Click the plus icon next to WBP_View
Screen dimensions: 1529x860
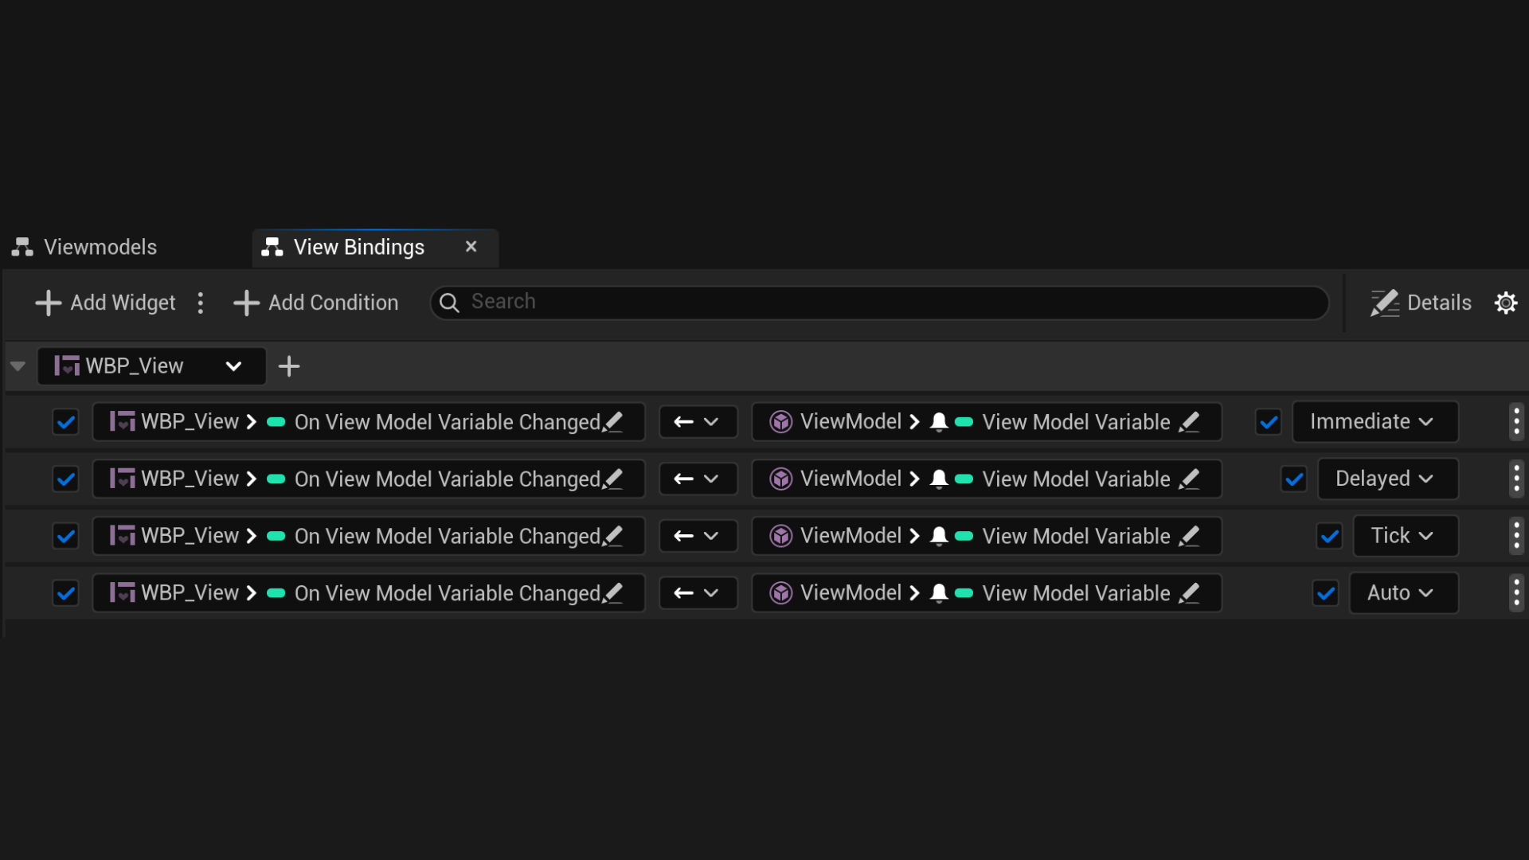[289, 366]
